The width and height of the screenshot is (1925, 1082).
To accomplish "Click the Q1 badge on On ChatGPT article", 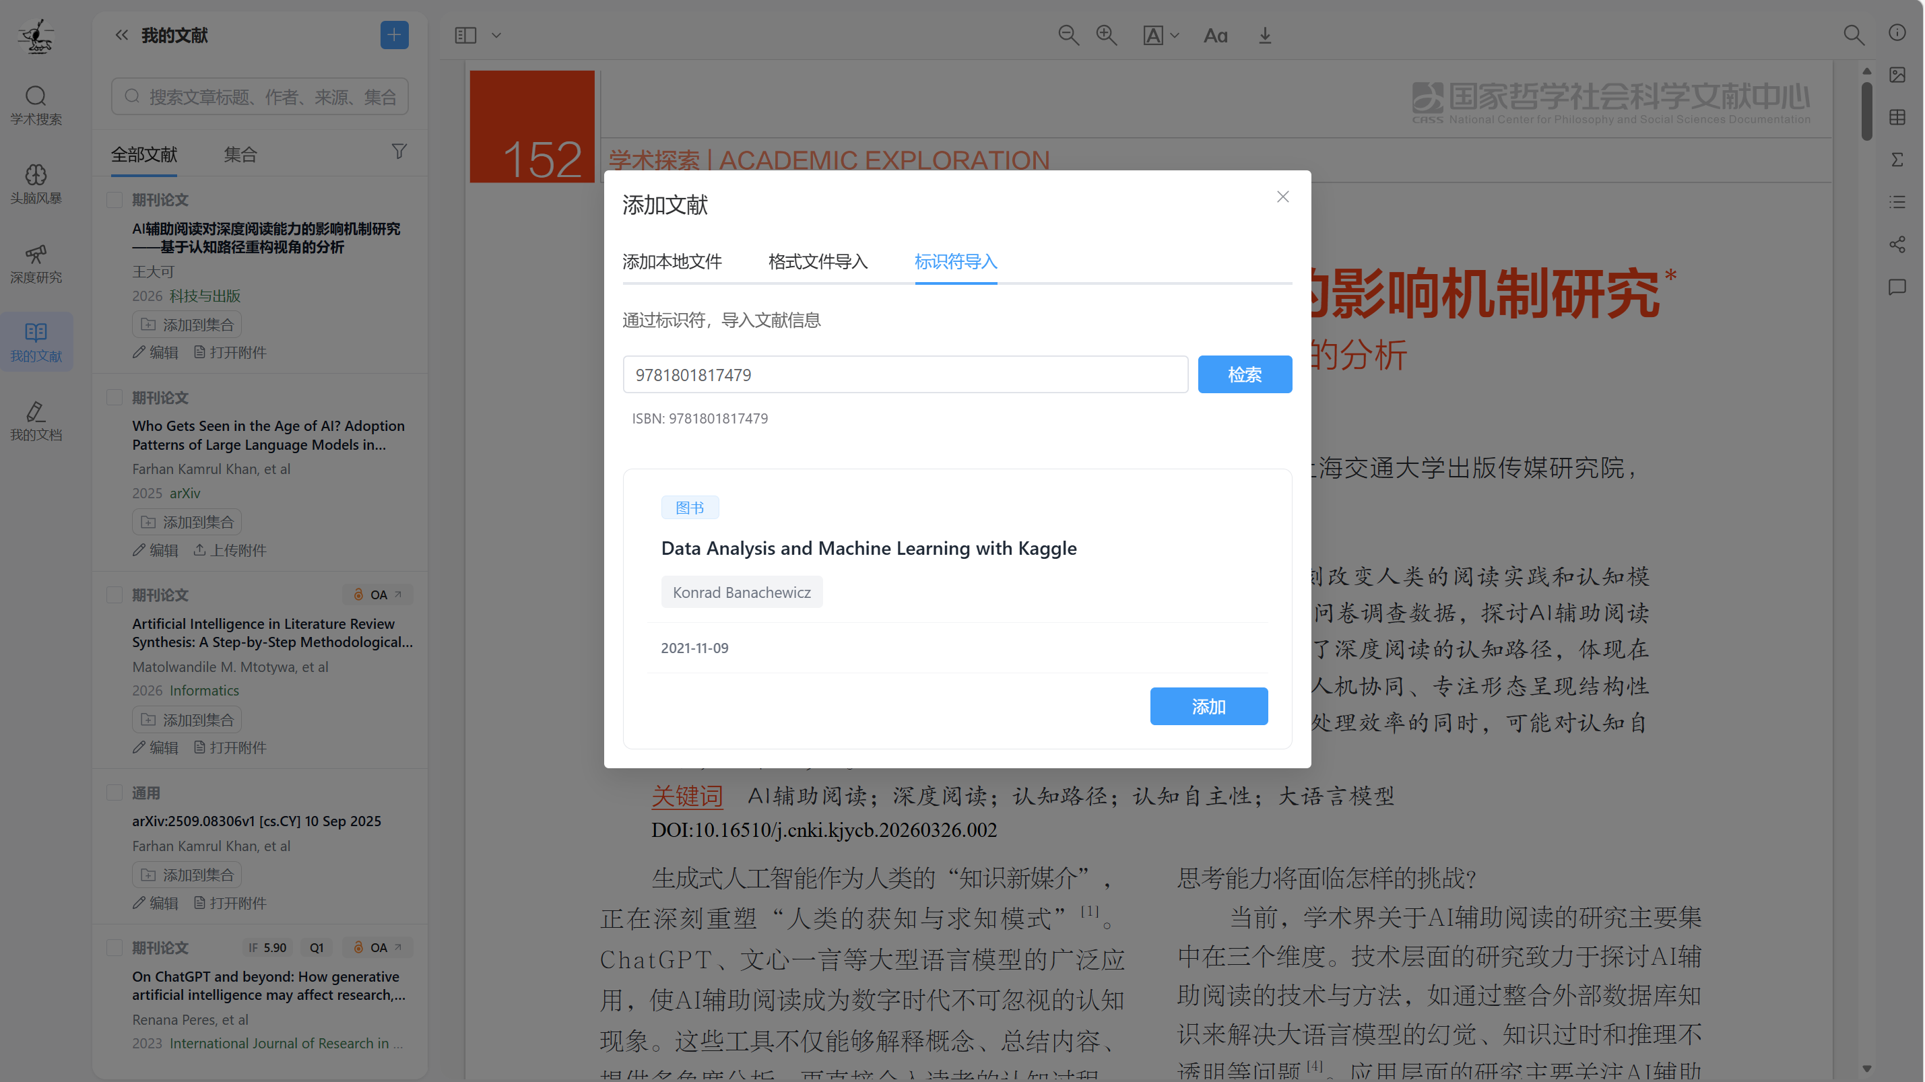I will click(317, 947).
